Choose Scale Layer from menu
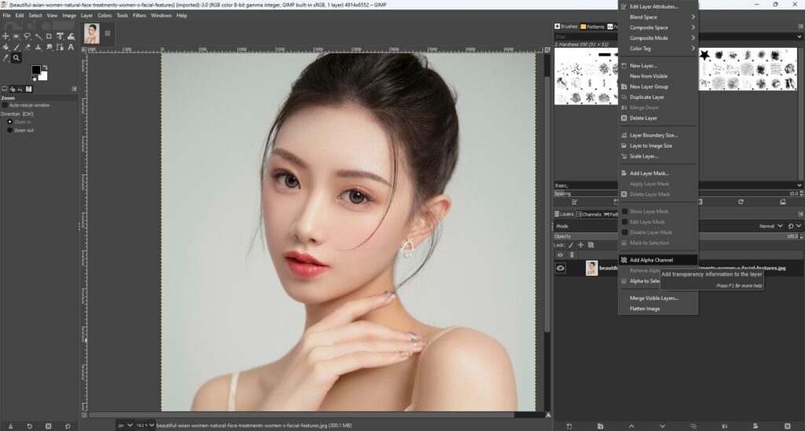The image size is (805, 431). click(x=658, y=155)
